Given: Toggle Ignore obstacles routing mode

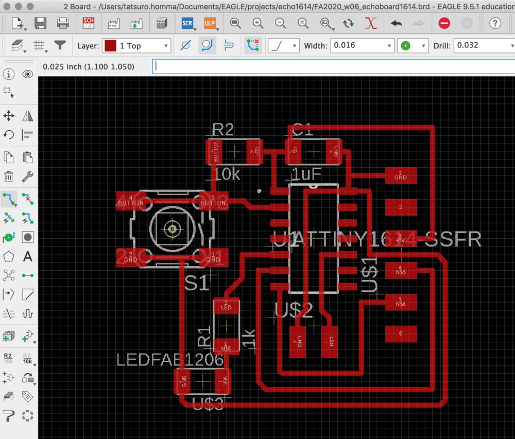Looking at the screenshot, I should pyautogui.click(x=185, y=45).
